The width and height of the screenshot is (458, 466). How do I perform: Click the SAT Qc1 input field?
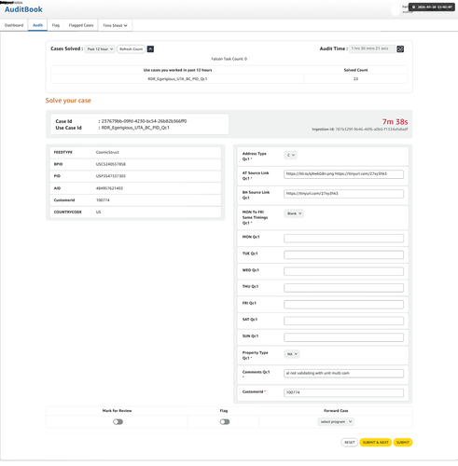click(343, 321)
